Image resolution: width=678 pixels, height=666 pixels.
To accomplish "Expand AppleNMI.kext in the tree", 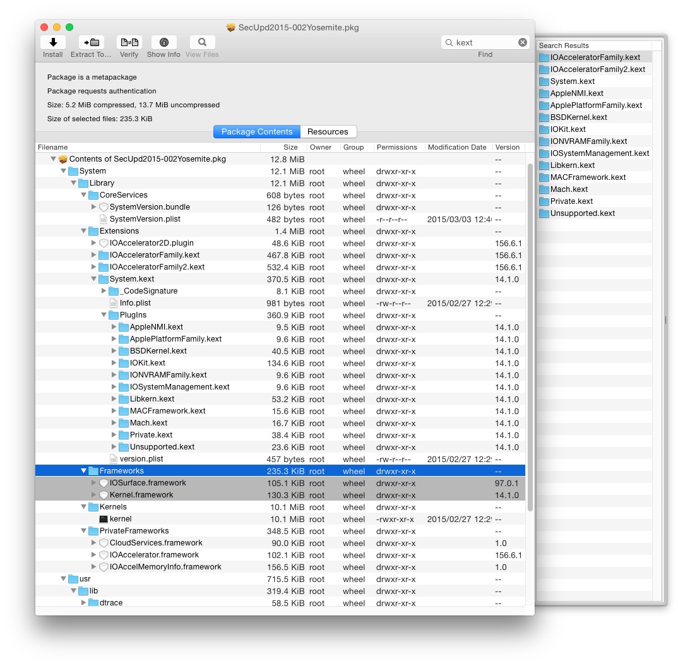I will [114, 326].
